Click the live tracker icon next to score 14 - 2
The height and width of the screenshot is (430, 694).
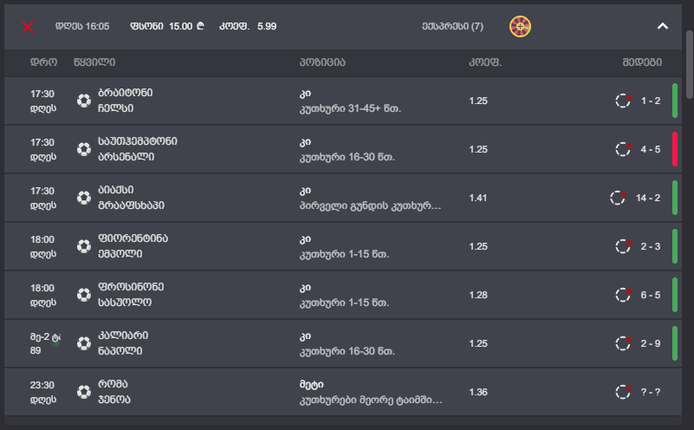tap(618, 198)
